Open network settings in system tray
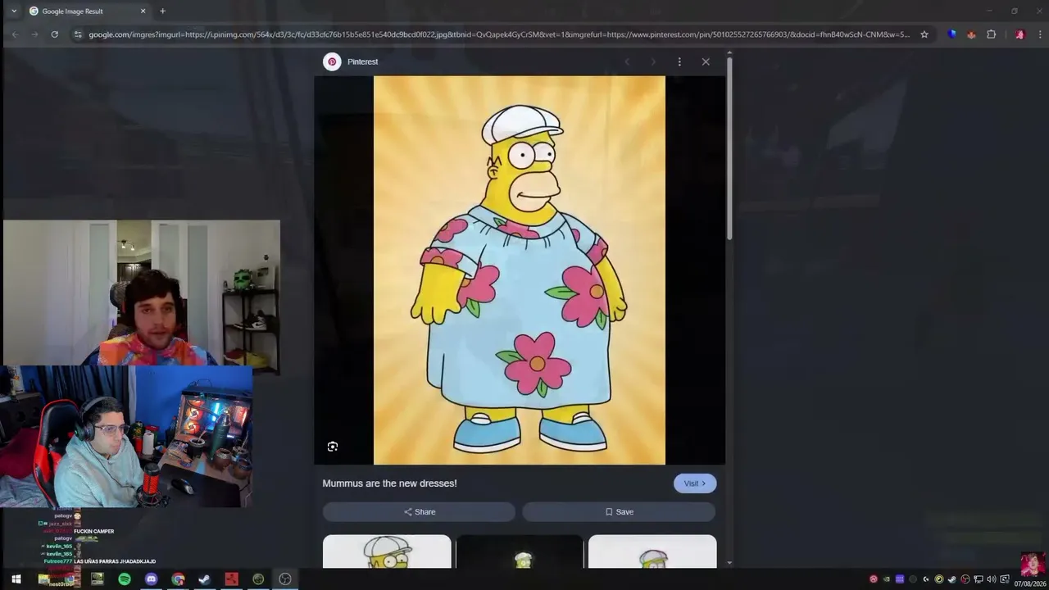Viewport: 1049px width, 590px height. 979,579
